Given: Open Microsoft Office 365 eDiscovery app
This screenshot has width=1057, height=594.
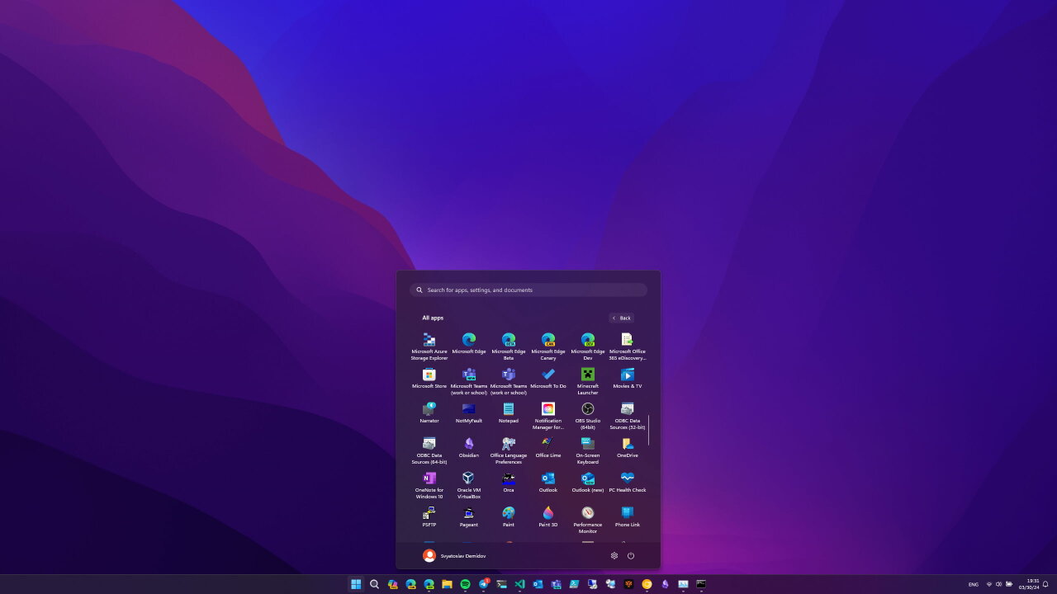Looking at the screenshot, I should pyautogui.click(x=628, y=346).
